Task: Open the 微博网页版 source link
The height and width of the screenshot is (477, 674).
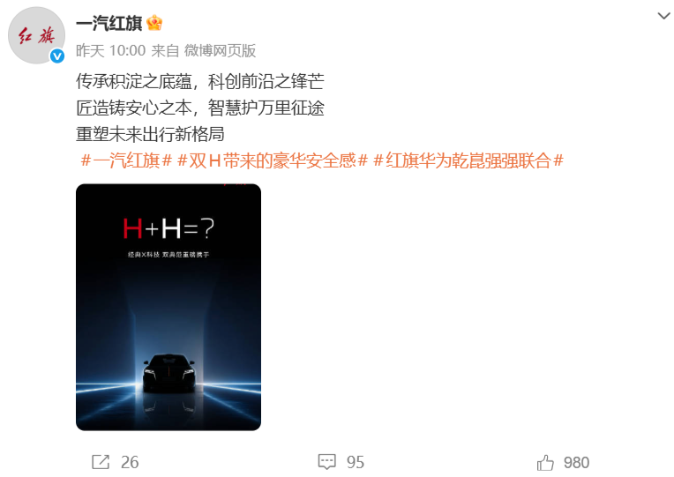Action: tap(220, 51)
